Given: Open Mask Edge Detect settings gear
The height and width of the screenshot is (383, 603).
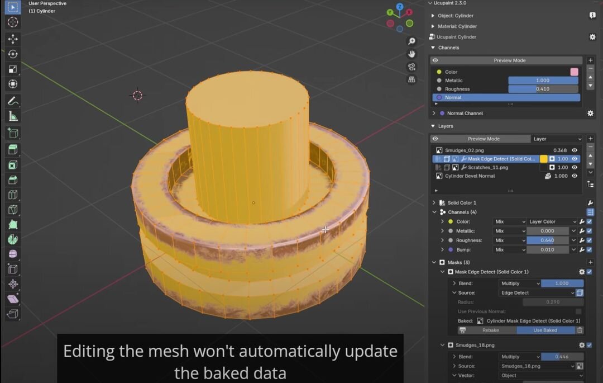Looking at the screenshot, I should tap(582, 272).
